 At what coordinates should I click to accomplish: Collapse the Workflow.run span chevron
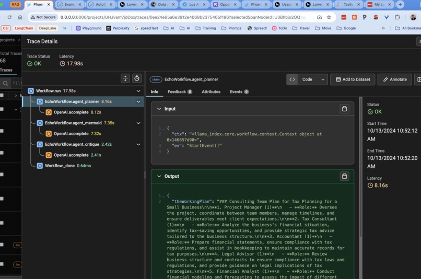138,91
